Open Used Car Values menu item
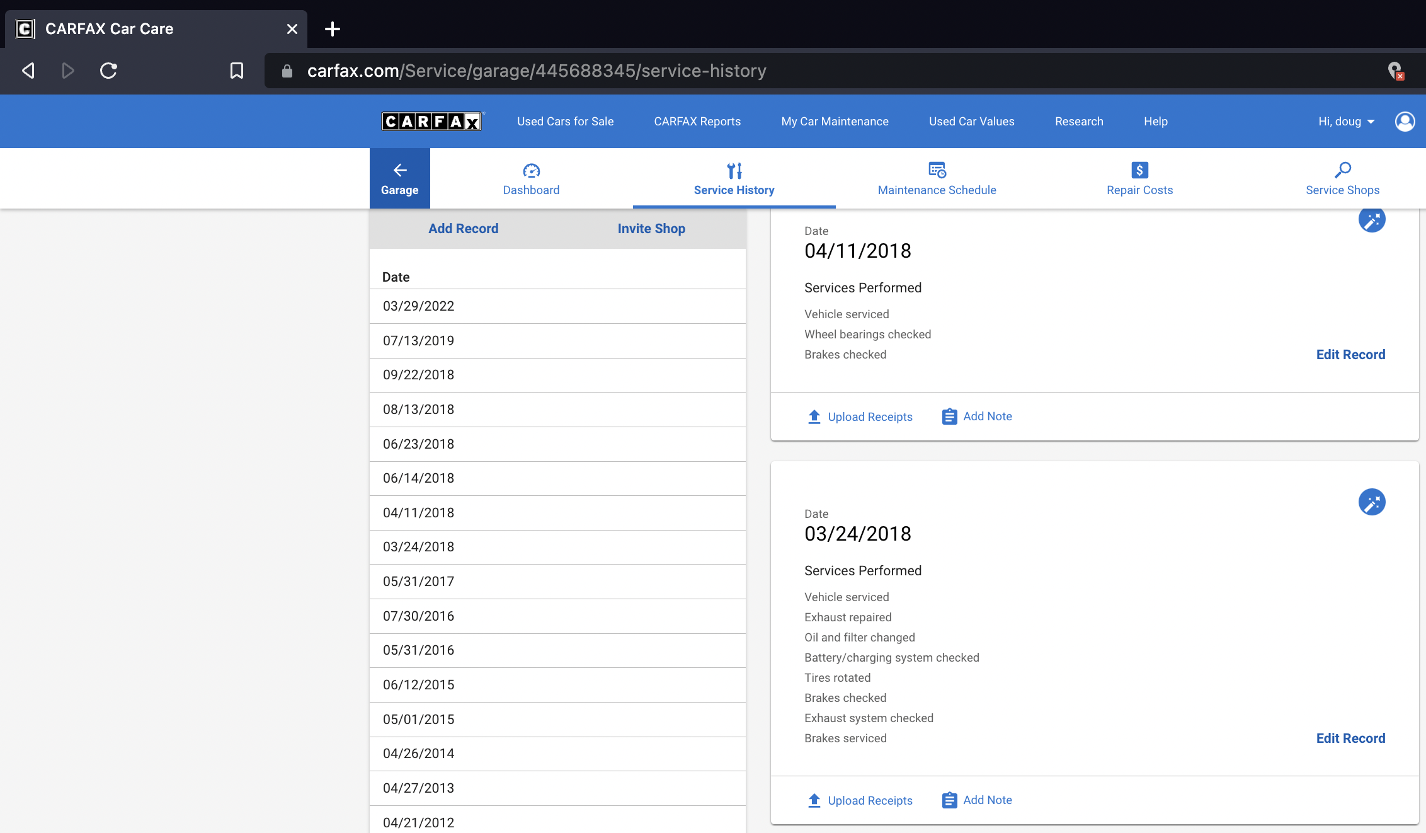The width and height of the screenshot is (1426, 833). [972, 122]
